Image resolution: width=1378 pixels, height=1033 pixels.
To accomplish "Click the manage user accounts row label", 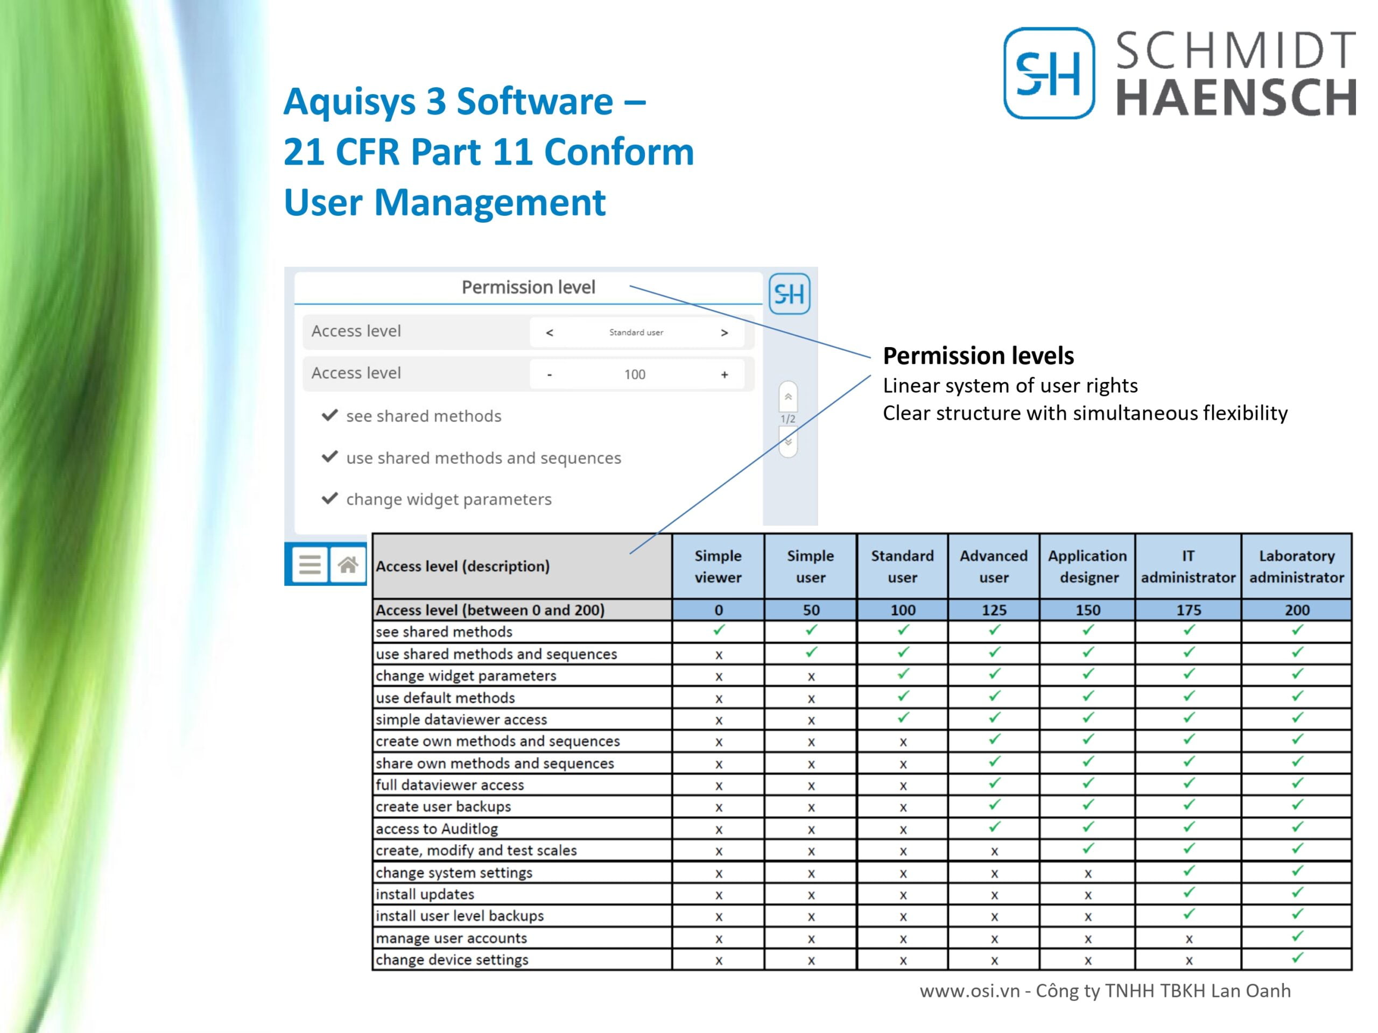I will [x=451, y=938].
